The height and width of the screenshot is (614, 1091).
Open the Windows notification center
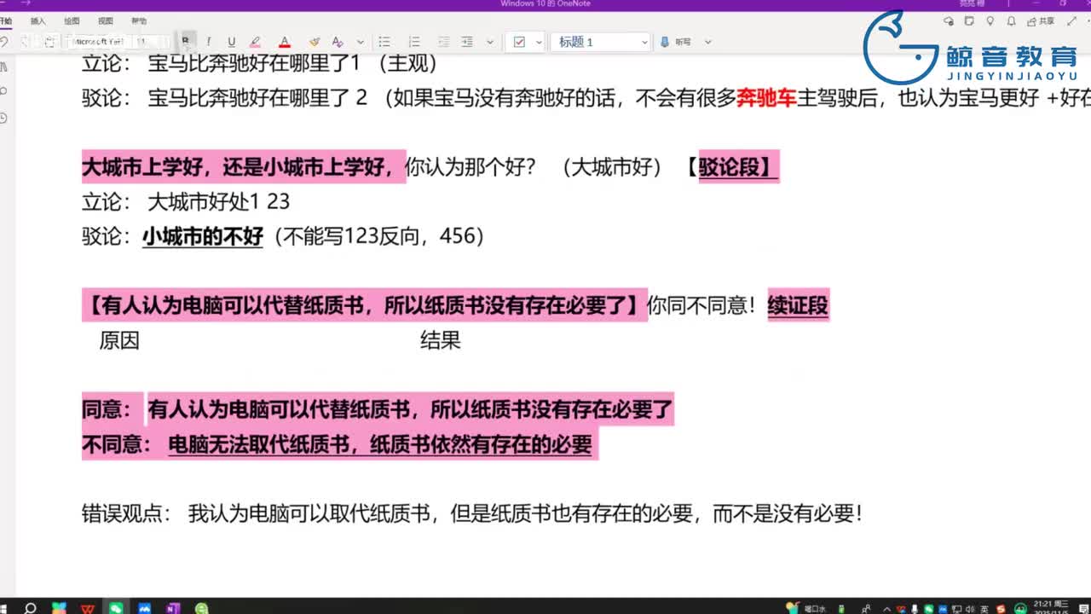[x=1082, y=608]
